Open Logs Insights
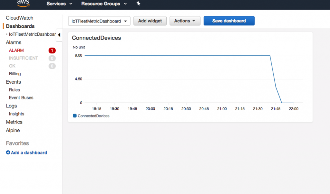Screen dimensions: 330x194 [x=16, y=114]
